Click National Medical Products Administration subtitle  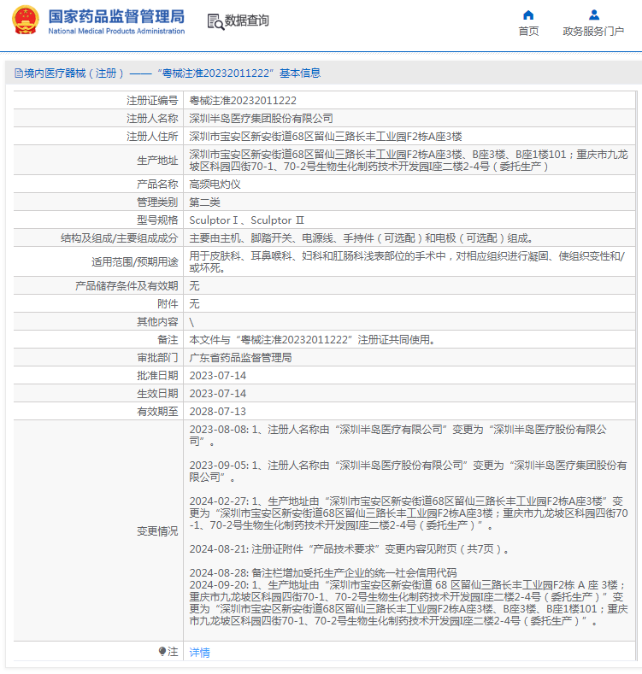[x=116, y=31]
